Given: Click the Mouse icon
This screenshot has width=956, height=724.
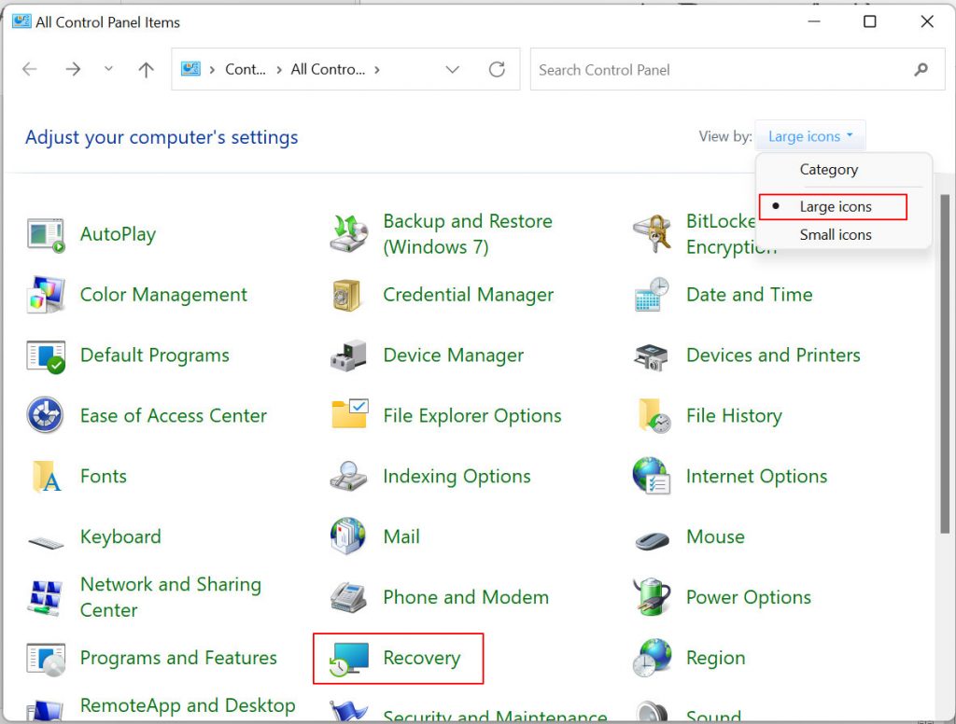Looking at the screenshot, I should point(652,538).
